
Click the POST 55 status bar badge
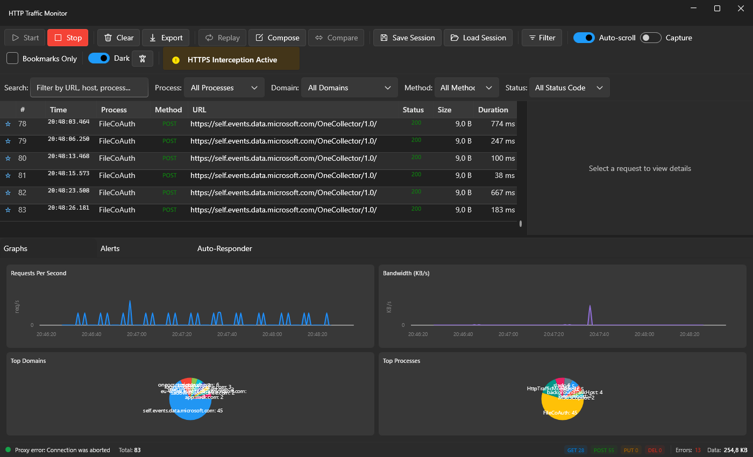point(603,450)
